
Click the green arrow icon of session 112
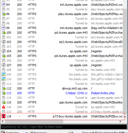pyautogui.click(x=4, y=88)
